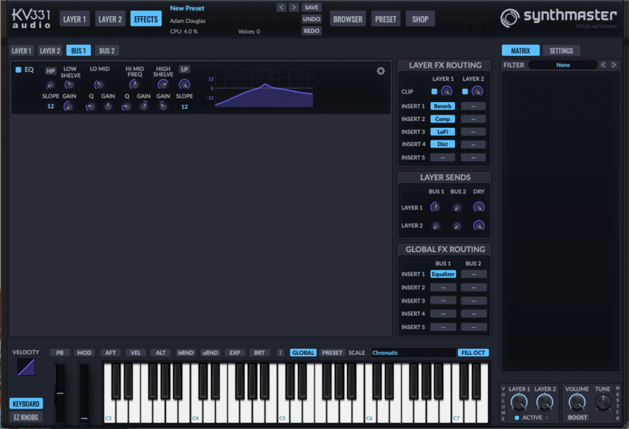The image size is (629, 429).
Task: Open the EQ settings gear icon
Action: coord(381,71)
